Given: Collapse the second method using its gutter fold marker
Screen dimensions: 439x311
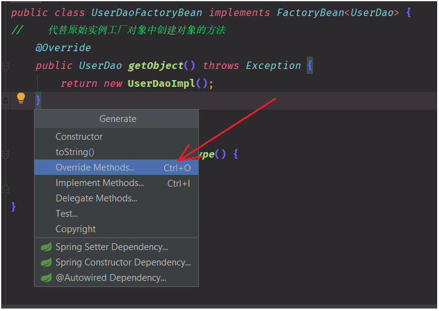Looking at the screenshot, I should tap(6, 155).
